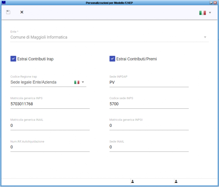The height and width of the screenshot is (187, 219).
Task: Click the app icon in title bar
Action: coord(4,2)
